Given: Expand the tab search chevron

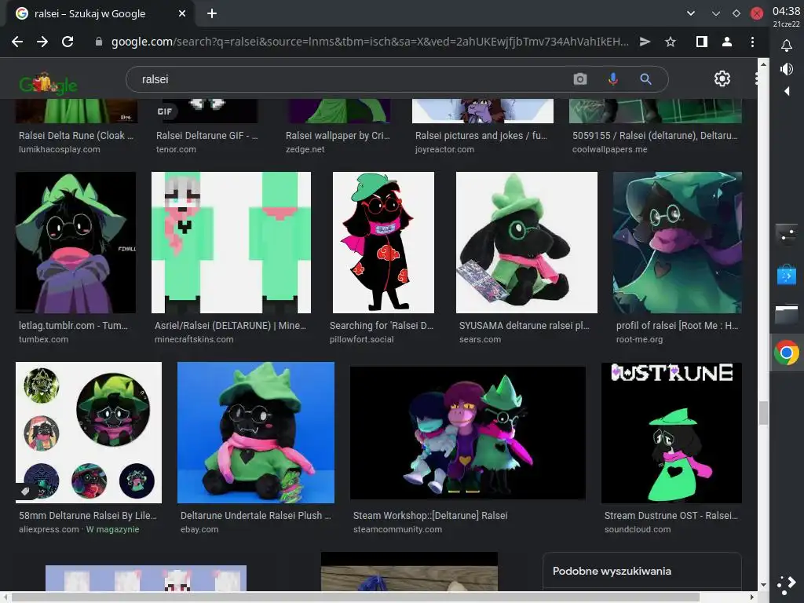Looking at the screenshot, I should [691, 14].
